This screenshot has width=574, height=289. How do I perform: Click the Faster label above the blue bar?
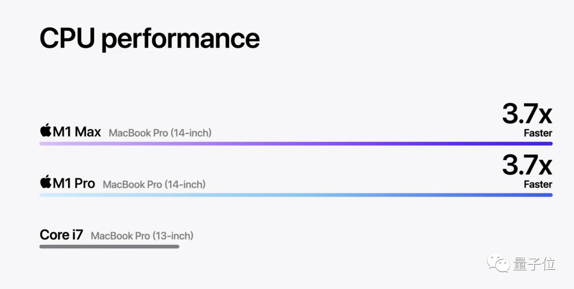pyautogui.click(x=538, y=184)
